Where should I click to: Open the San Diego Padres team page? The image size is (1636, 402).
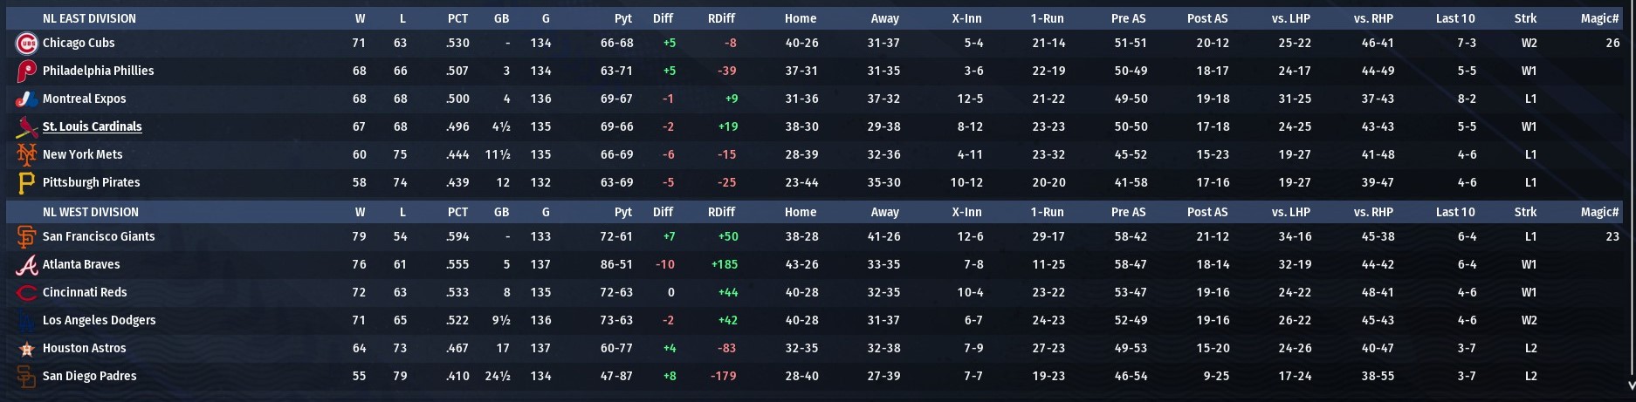(89, 376)
